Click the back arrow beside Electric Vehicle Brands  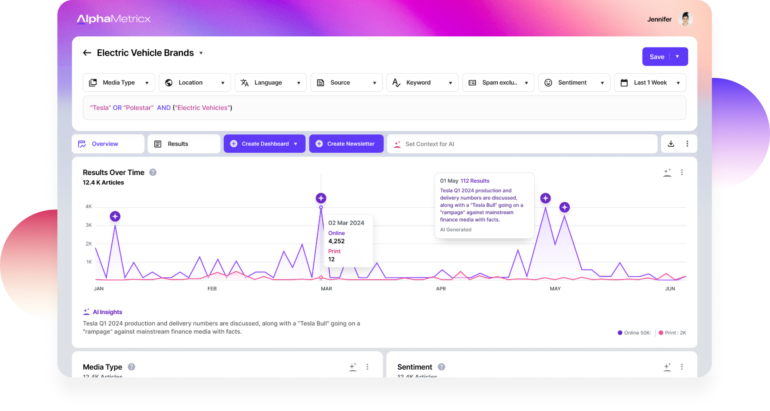(x=87, y=53)
